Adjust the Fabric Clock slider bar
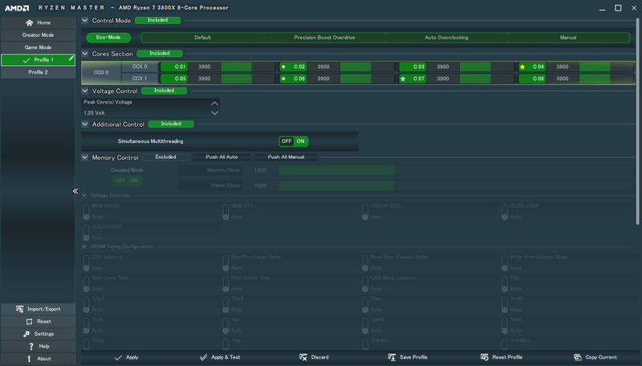Viewport: 642px width, 366px height. click(x=456, y=186)
